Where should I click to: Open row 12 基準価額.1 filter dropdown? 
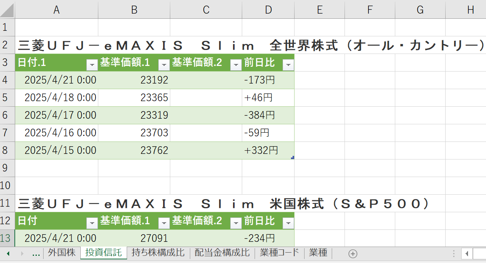point(164,223)
